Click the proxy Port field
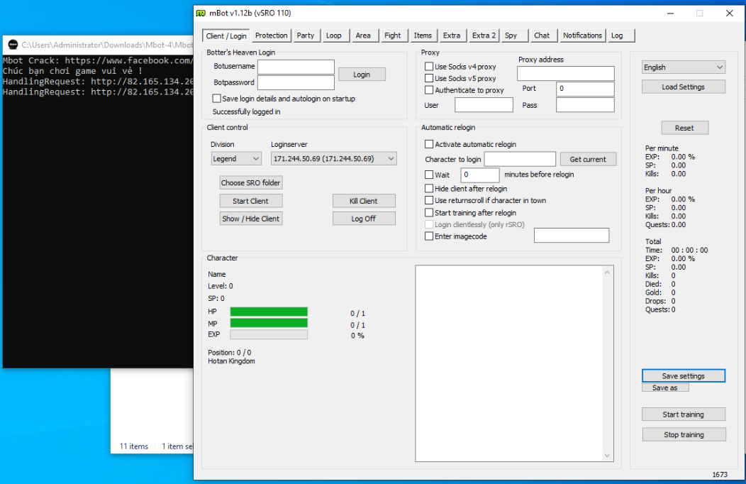Screen dimensions: 746x484 [585, 89]
